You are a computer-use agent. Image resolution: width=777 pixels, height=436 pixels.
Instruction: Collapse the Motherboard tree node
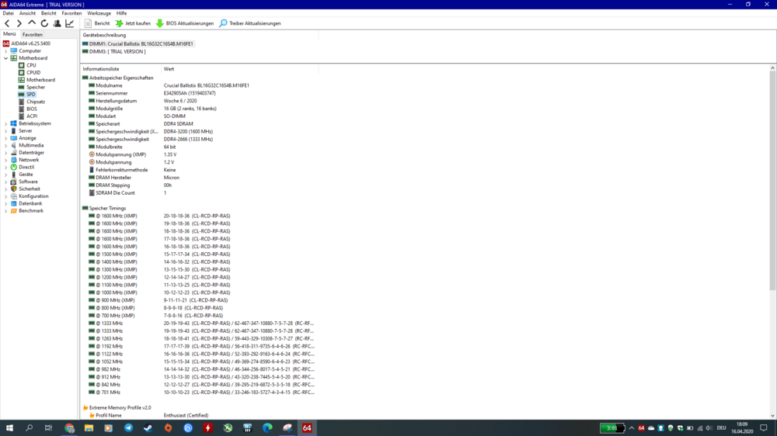(x=6, y=58)
